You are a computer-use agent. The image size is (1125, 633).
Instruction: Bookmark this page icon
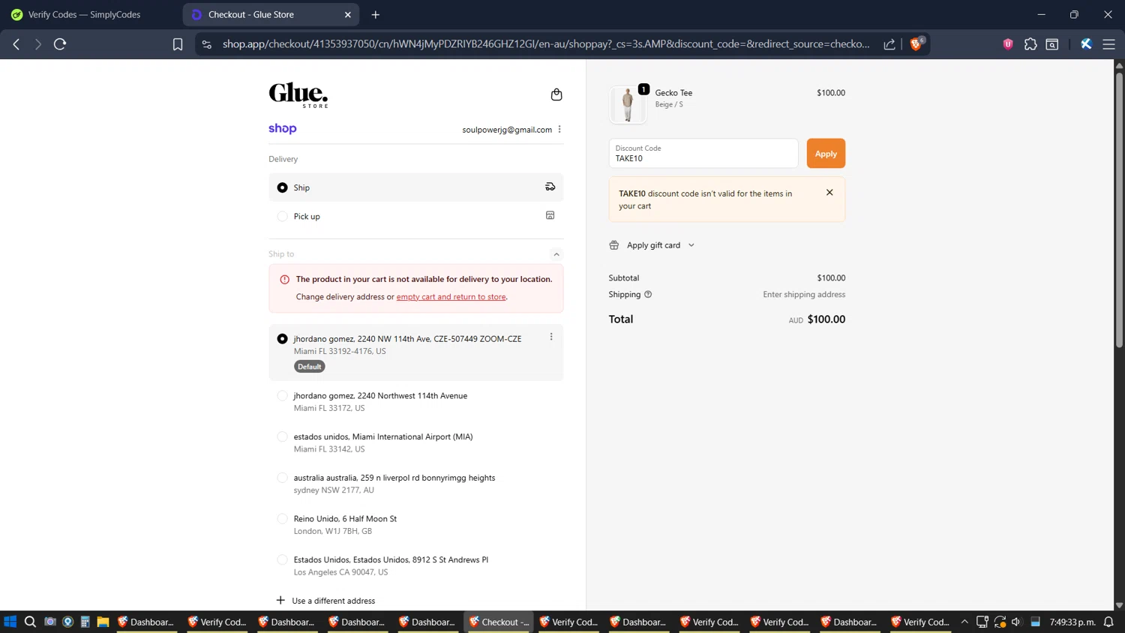pos(178,44)
